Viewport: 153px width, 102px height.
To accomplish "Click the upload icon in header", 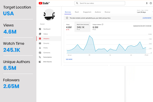I will [147, 3].
